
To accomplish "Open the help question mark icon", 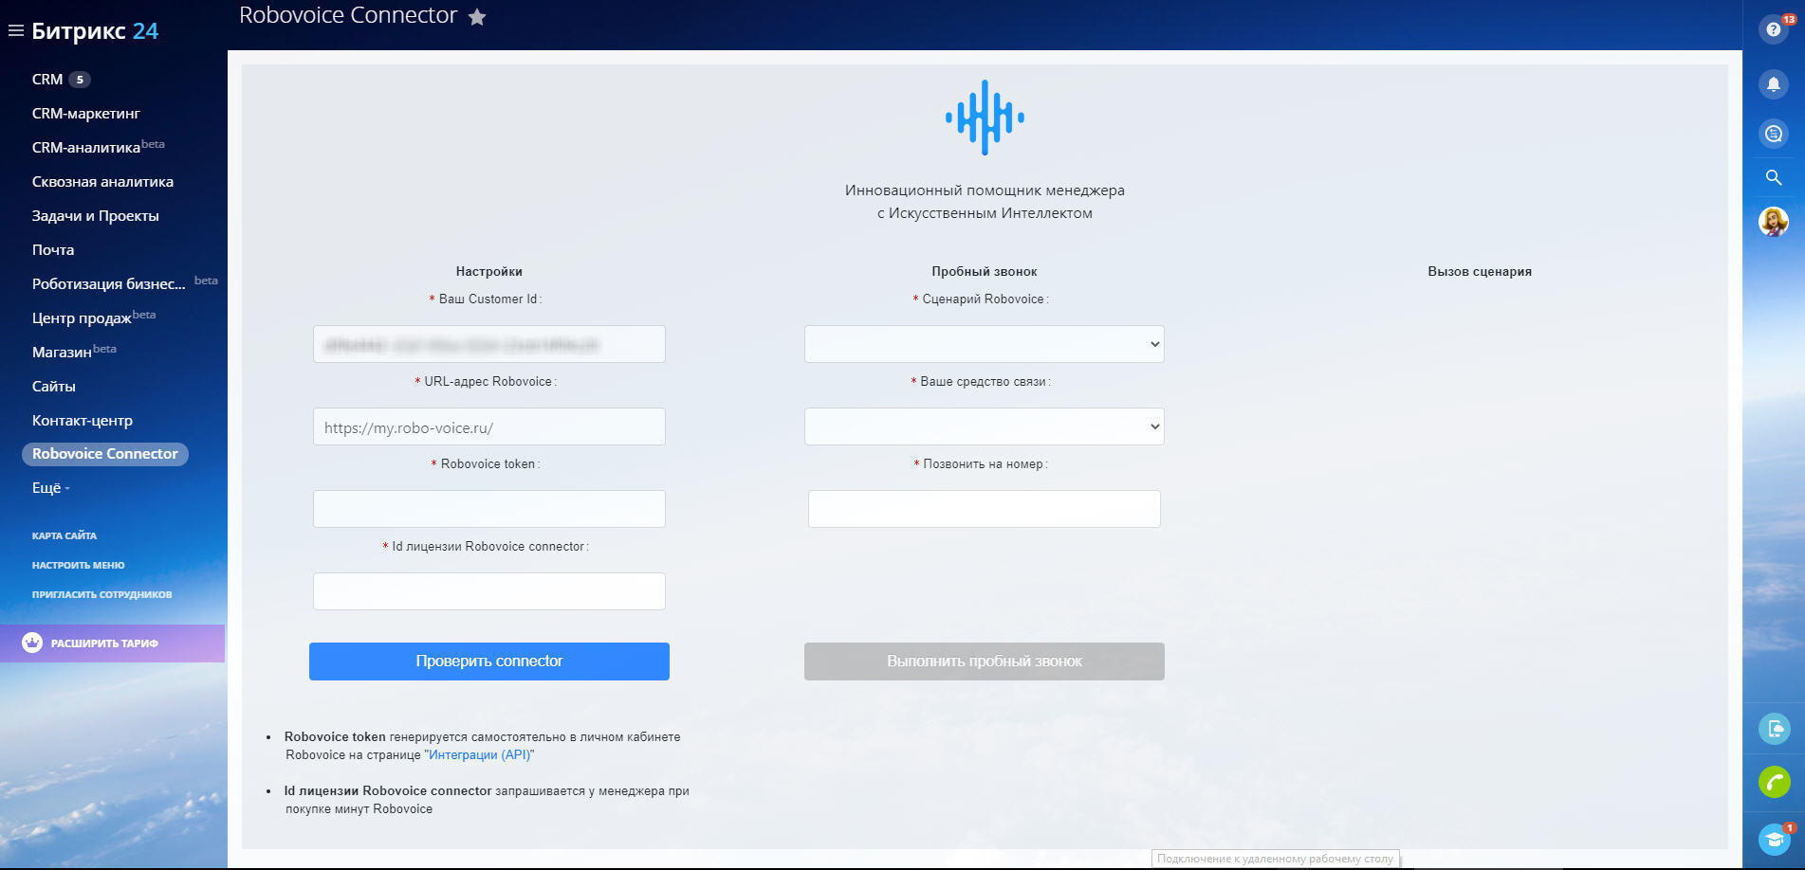I will coord(1773,29).
